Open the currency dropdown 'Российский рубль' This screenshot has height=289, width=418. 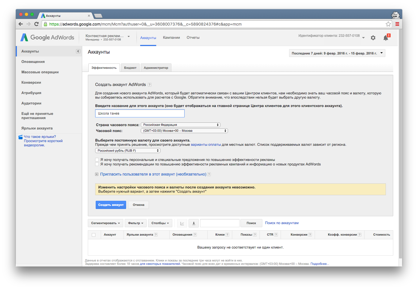(128, 151)
